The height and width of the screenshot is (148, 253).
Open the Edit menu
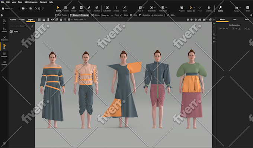tap(8, 2)
